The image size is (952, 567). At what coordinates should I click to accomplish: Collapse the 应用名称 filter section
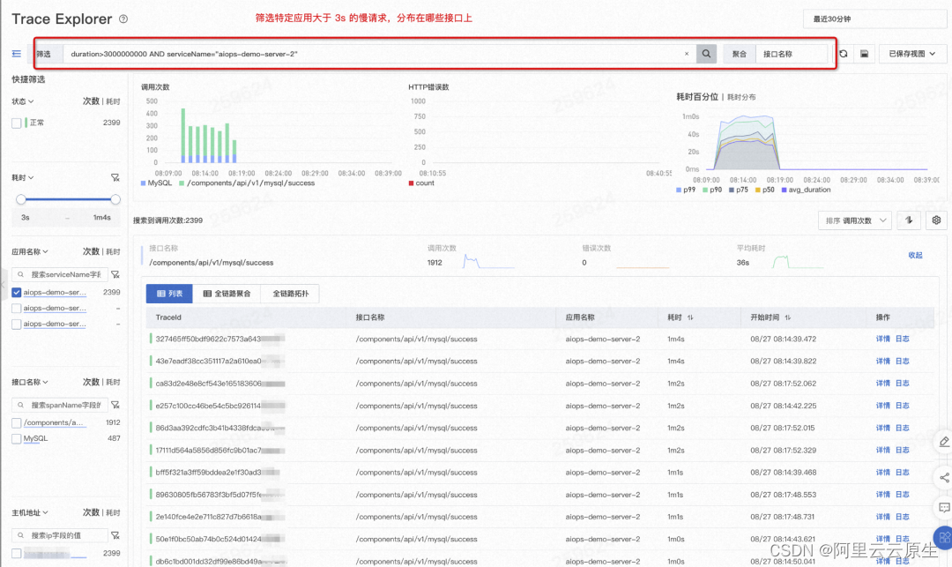tap(30, 251)
